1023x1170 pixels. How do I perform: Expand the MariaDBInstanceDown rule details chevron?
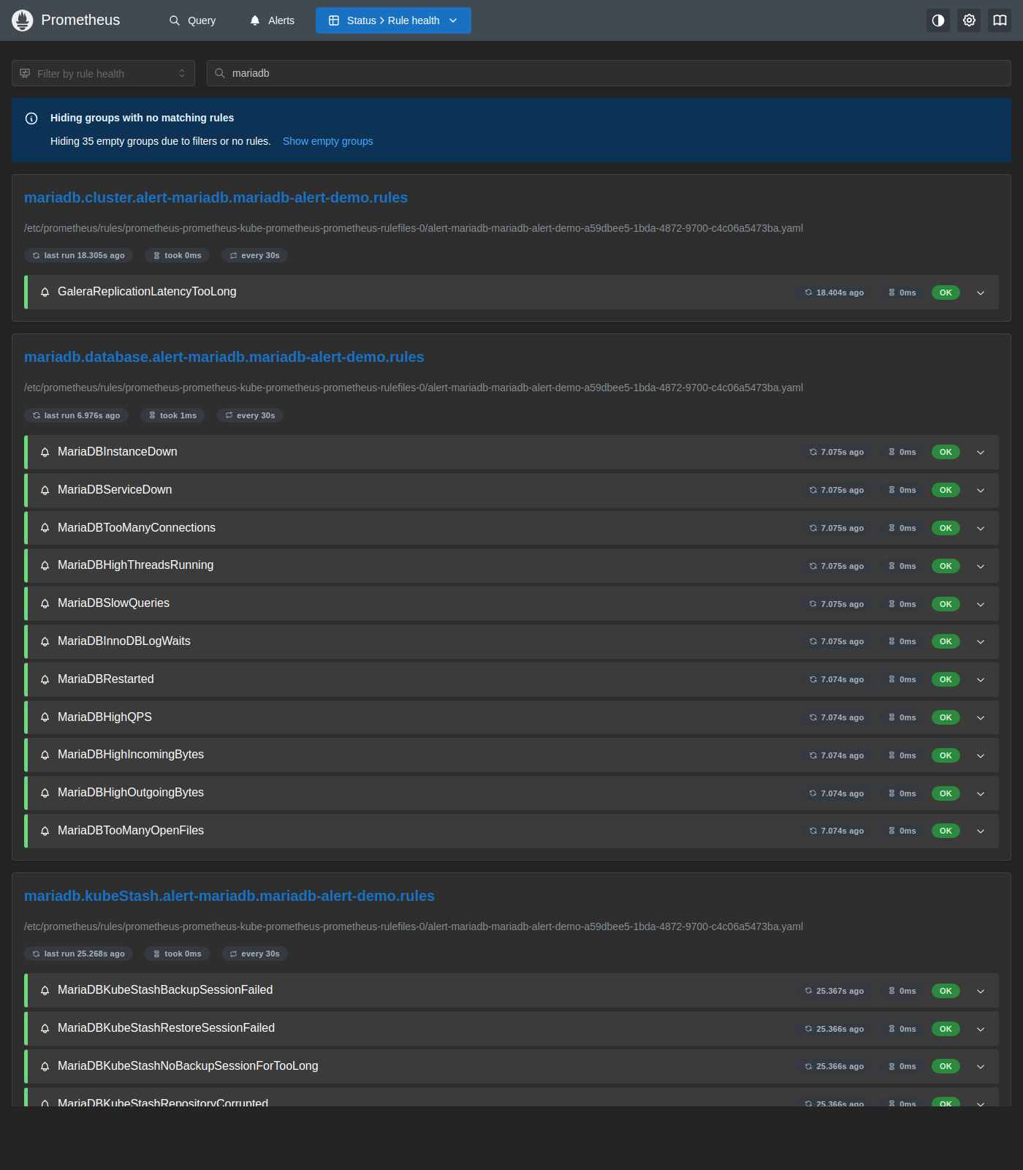click(x=981, y=453)
